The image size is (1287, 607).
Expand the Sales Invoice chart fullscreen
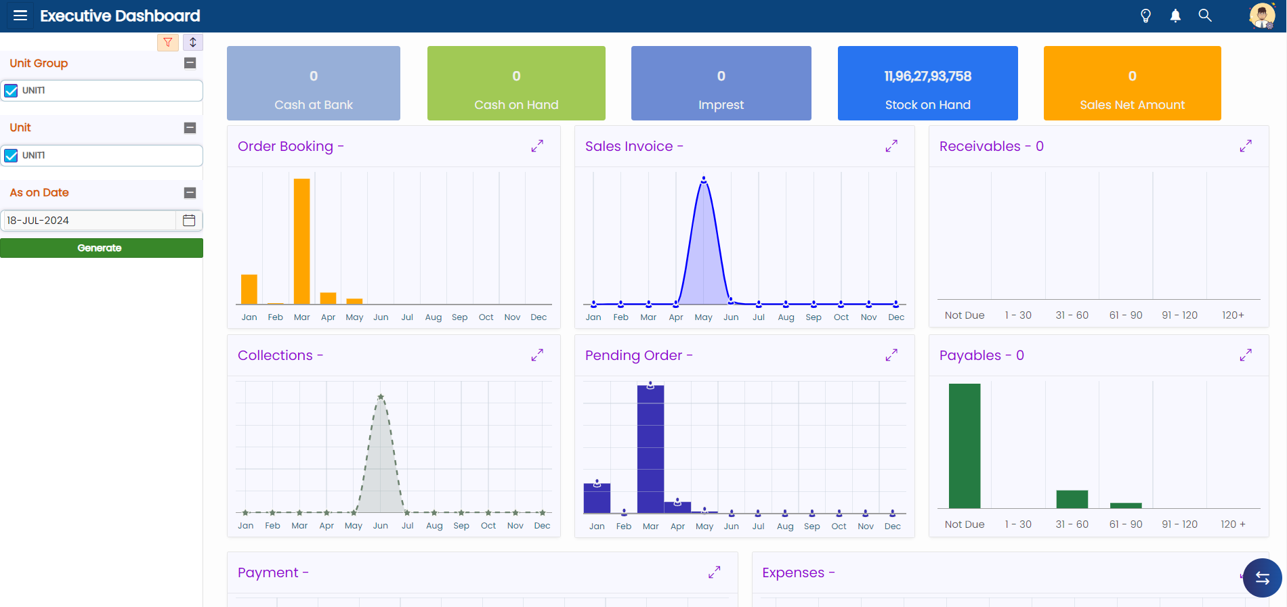click(x=891, y=146)
